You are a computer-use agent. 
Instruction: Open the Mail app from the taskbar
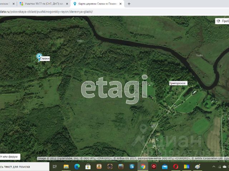coord(165,167)
